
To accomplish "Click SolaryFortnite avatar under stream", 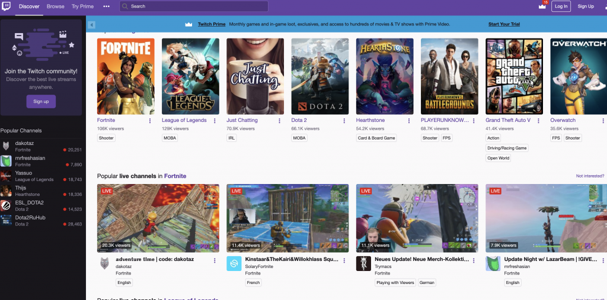I will coord(234,263).
